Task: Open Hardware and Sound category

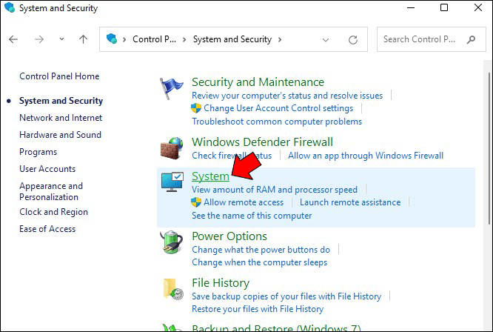Action: click(60, 135)
